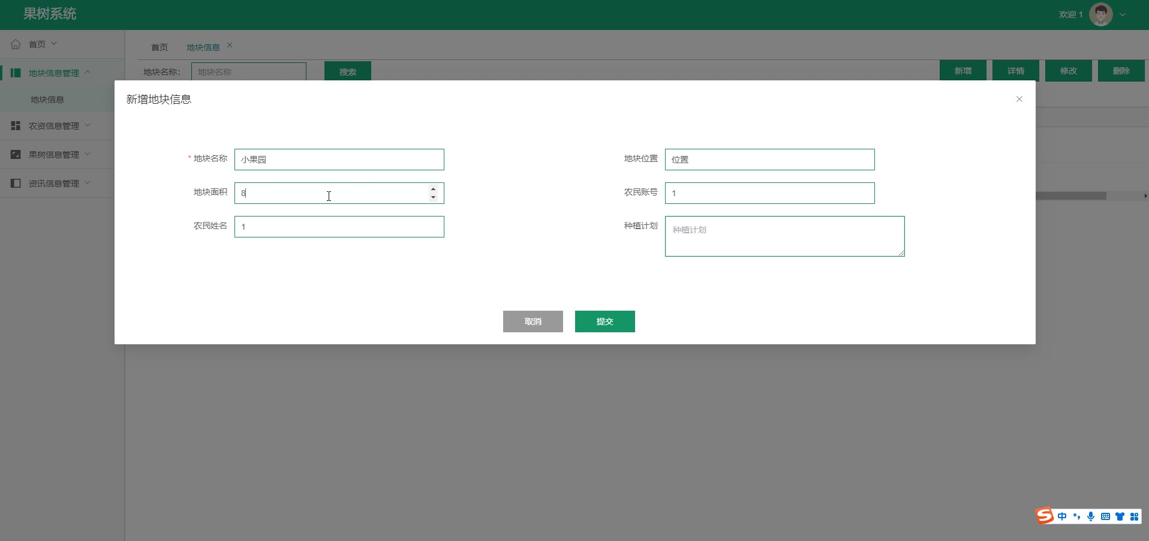
Task: Click the user avatar in header
Action: click(x=1100, y=14)
